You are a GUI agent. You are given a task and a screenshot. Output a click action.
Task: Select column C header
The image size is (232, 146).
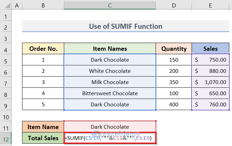(x=110, y=5)
